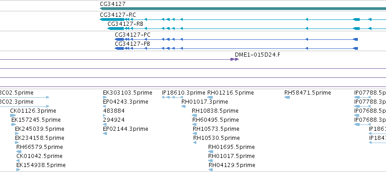386x172 pixels.
Task: Click the CK01126.3prime arrow glyph
Action: [13, 115]
